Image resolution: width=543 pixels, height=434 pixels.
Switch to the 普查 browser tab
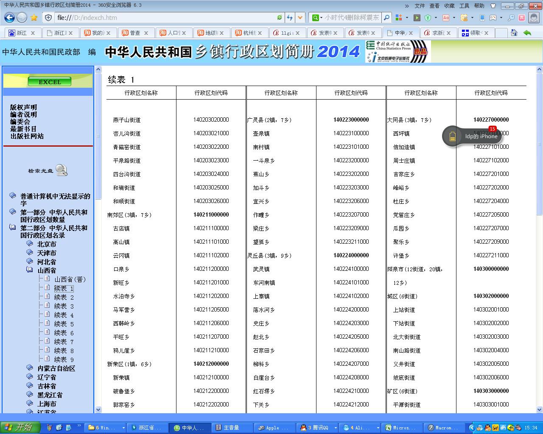click(x=135, y=33)
